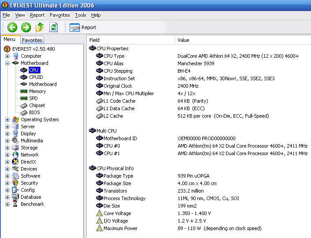Click the Operating System Windows flag icon

[15, 119]
